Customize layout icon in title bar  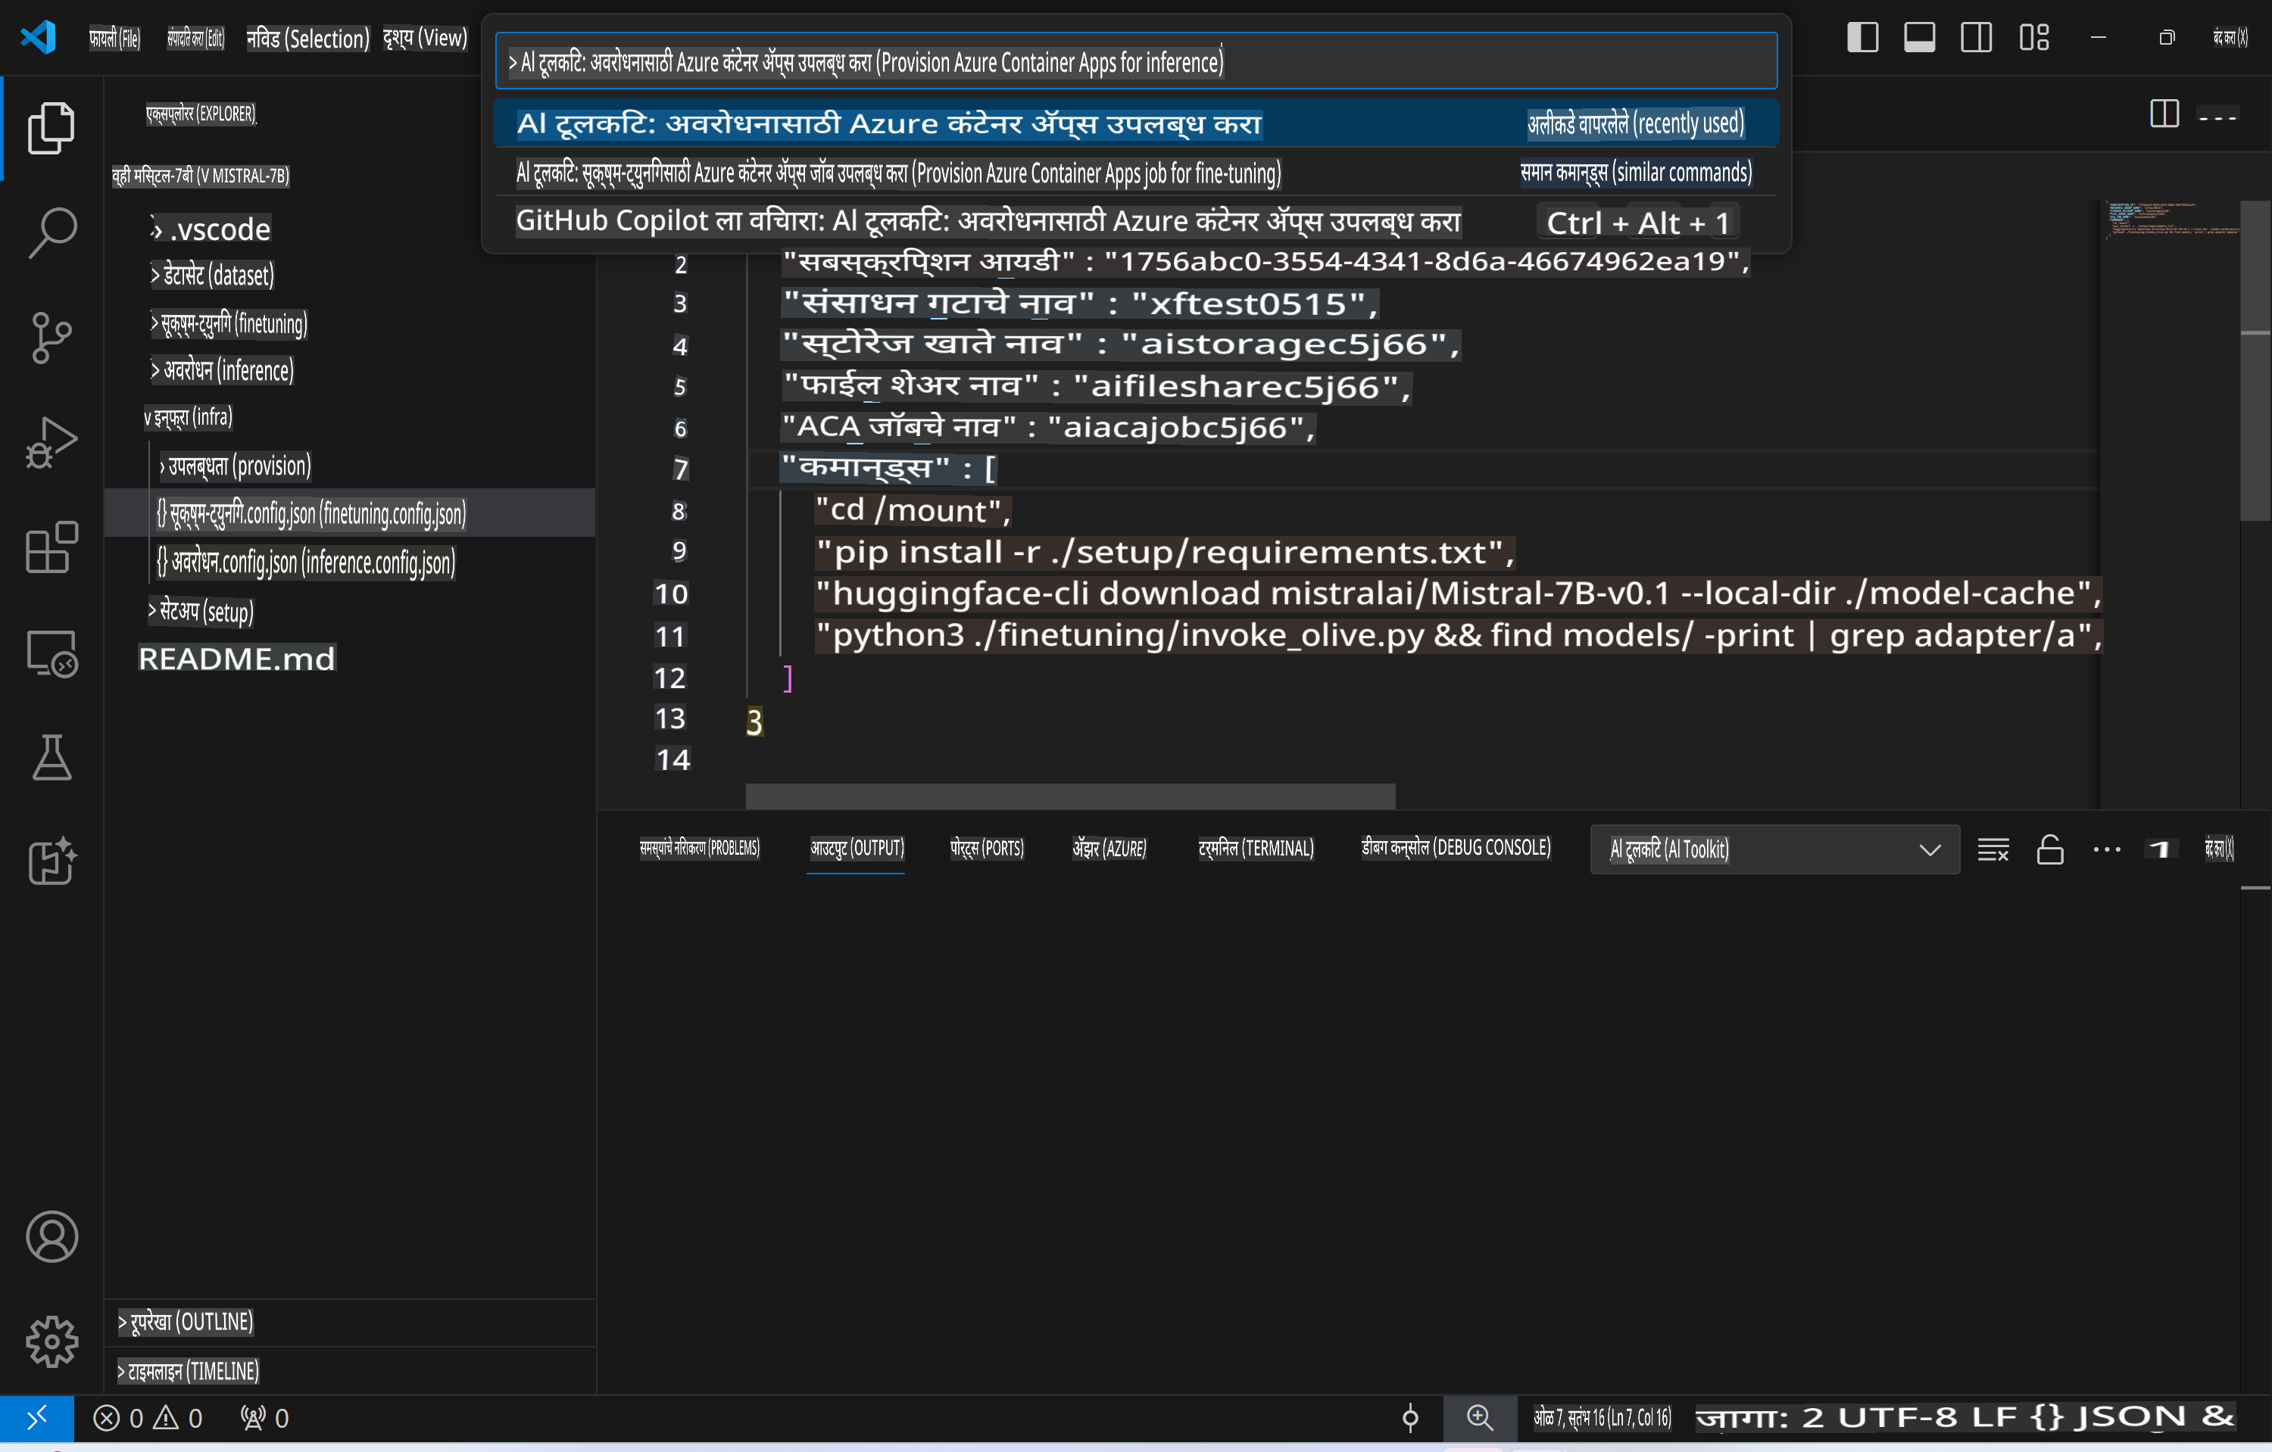click(x=2033, y=38)
